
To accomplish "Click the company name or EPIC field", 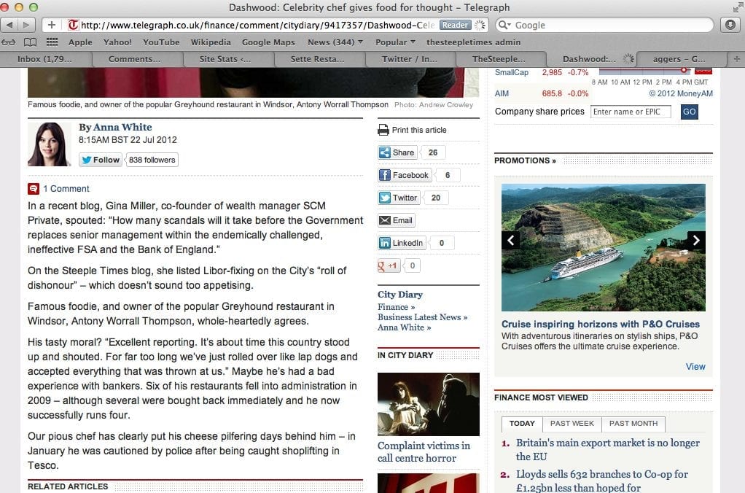I will tap(631, 112).
